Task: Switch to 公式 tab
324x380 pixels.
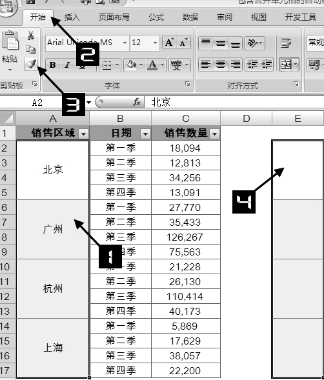Action: pos(156,17)
